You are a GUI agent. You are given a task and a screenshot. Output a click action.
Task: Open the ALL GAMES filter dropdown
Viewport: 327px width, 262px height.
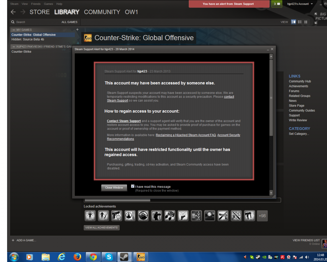[69, 22]
